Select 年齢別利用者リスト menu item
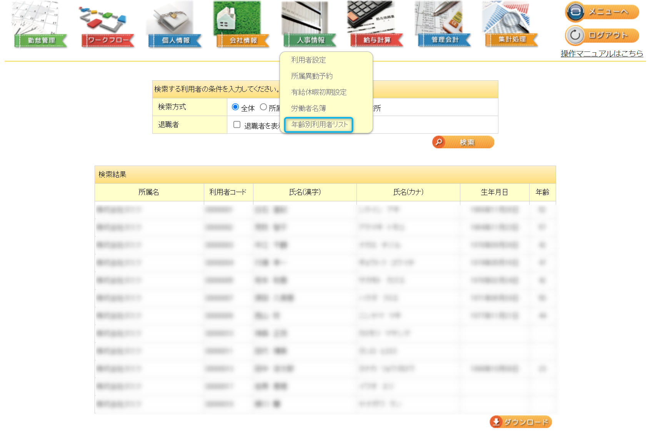Screen dimensions: 648x433 [319, 124]
